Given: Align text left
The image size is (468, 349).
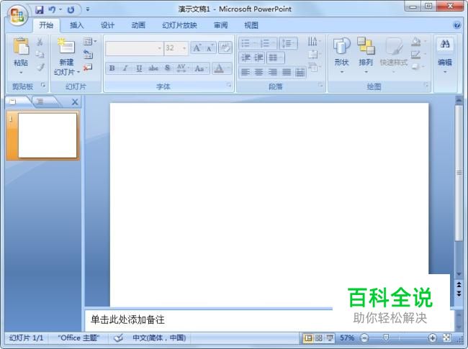Looking at the screenshot, I should tap(246, 72).
